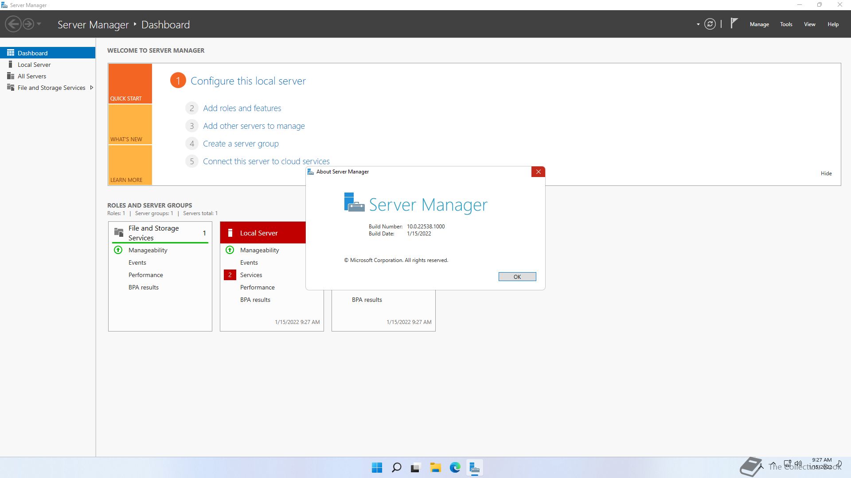This screenshot has height=478, width=851.
Task: Open Services in Local Server tile
Action: (x=251, y=275)
